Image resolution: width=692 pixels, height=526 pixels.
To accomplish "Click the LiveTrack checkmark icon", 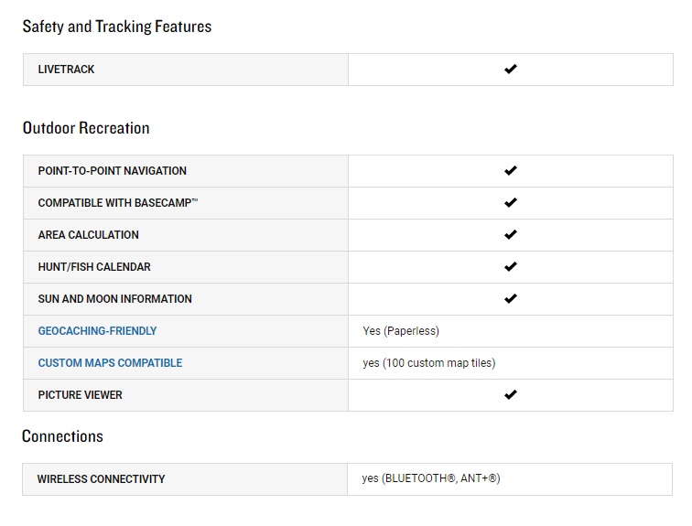I will [x=511, y=70].
